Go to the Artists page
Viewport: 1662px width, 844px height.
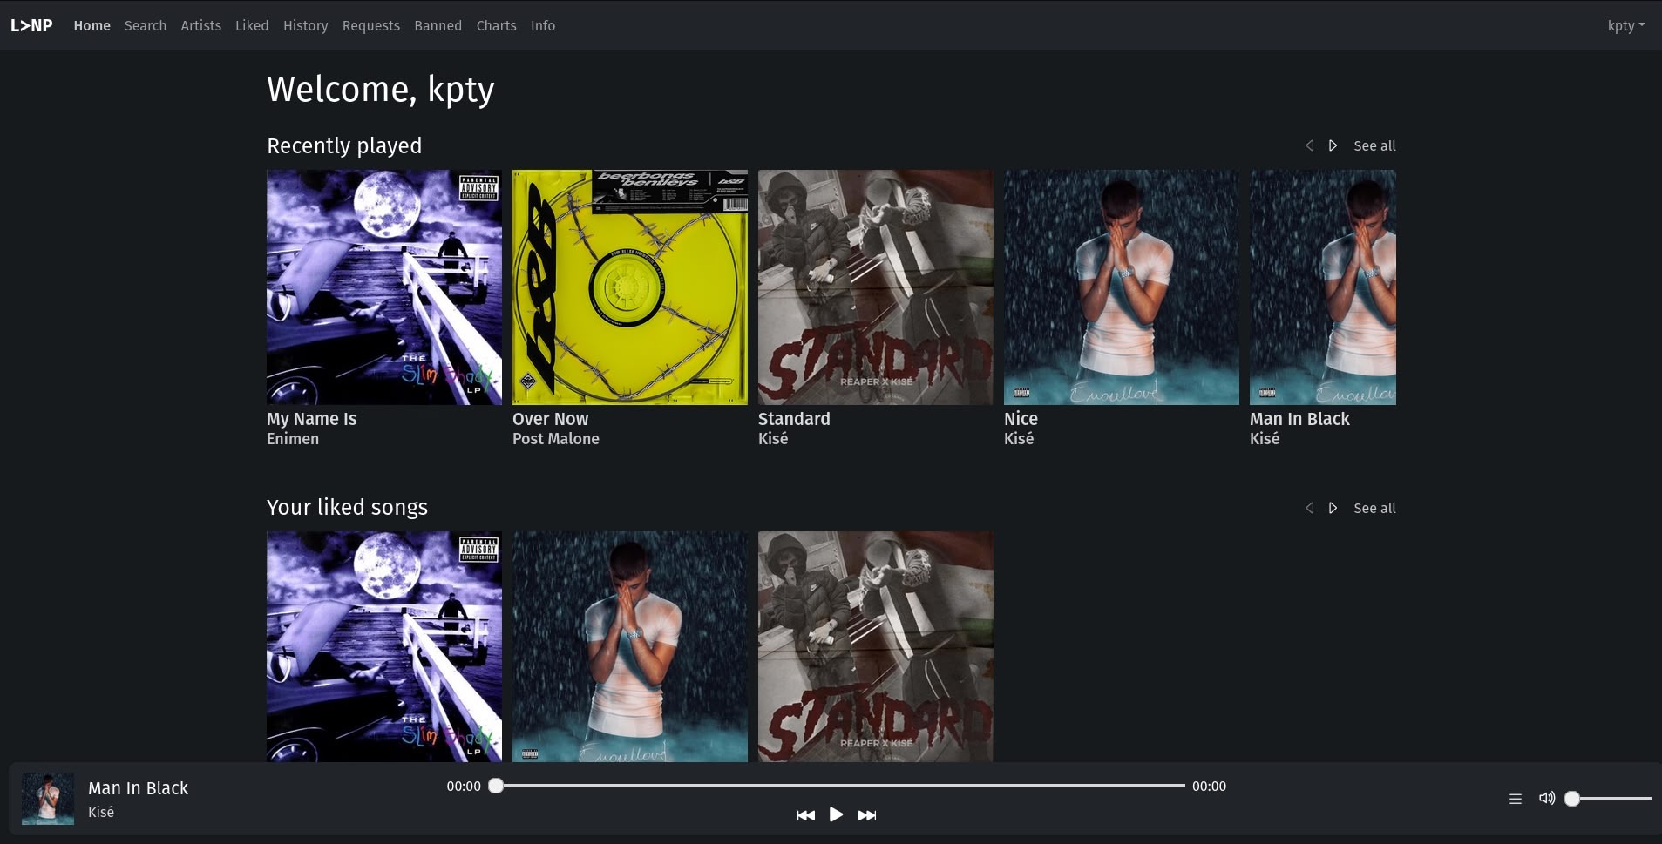(x=200, y=25)
